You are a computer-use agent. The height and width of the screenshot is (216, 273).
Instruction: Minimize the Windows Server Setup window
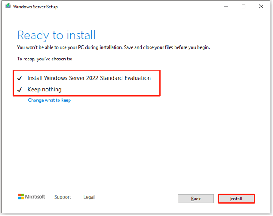226,7
